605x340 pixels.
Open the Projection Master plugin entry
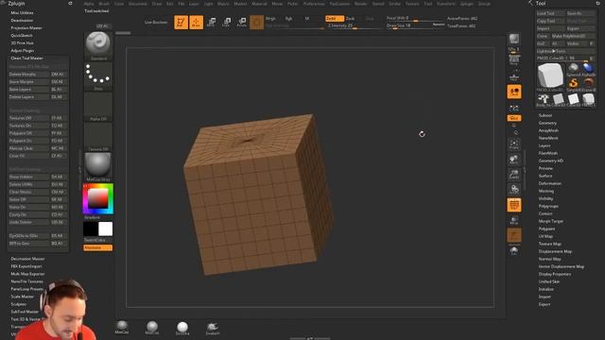(26, 27)
